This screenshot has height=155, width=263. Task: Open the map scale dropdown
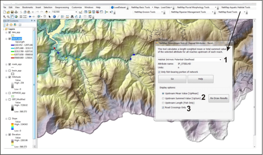tap(76, 12)
